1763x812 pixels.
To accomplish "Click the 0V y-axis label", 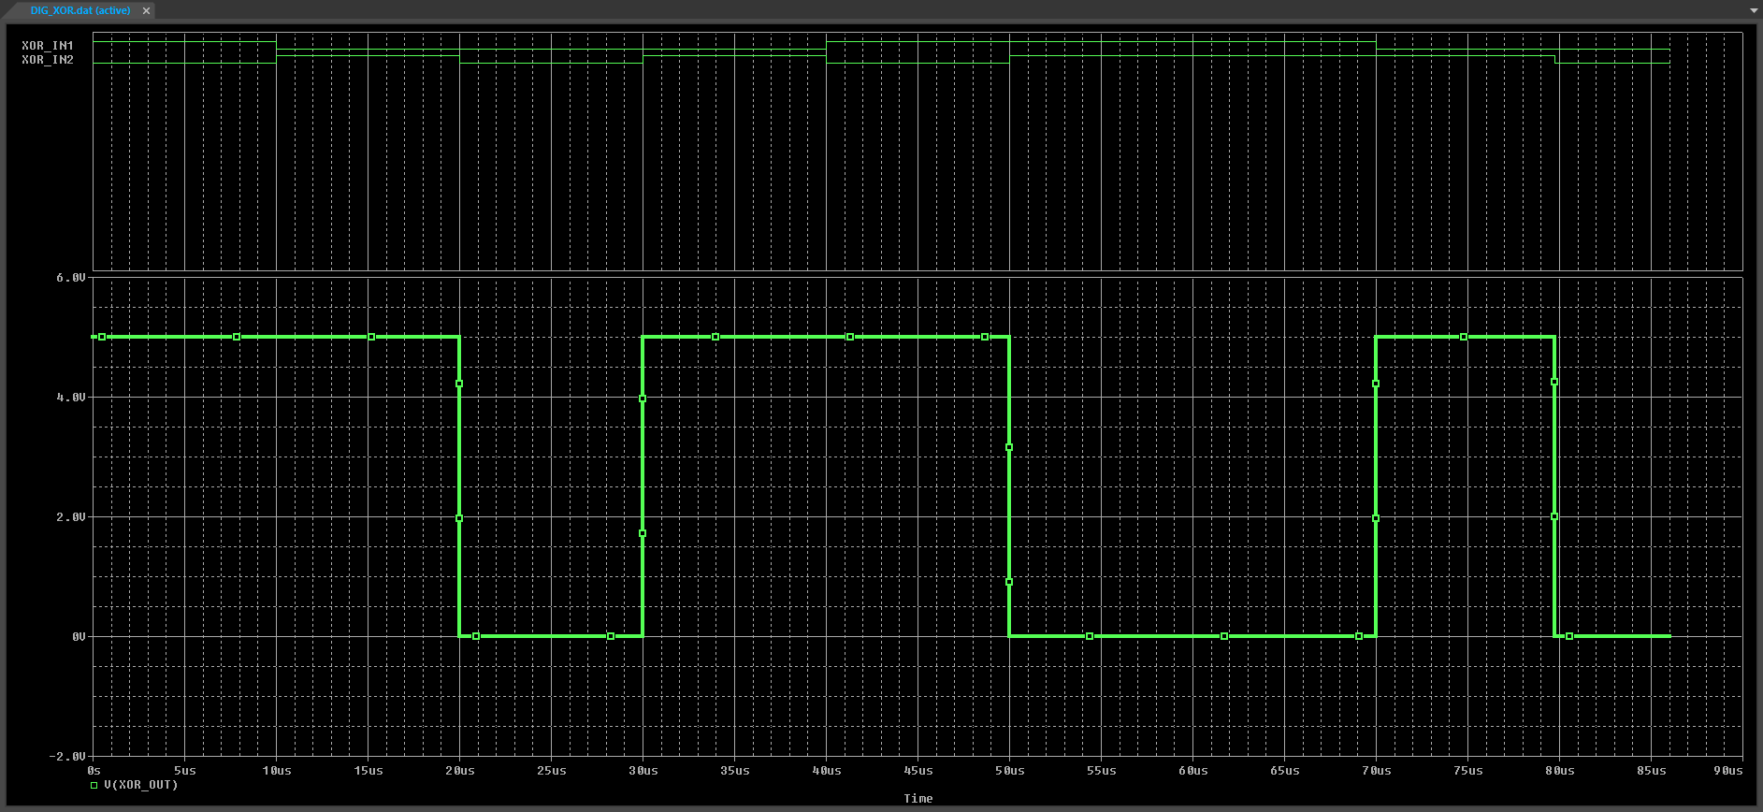I will pyautogui.click(x=79, y=637).
